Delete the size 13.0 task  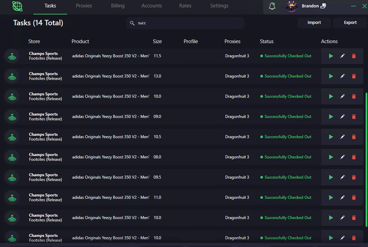[x=354, y=76]
